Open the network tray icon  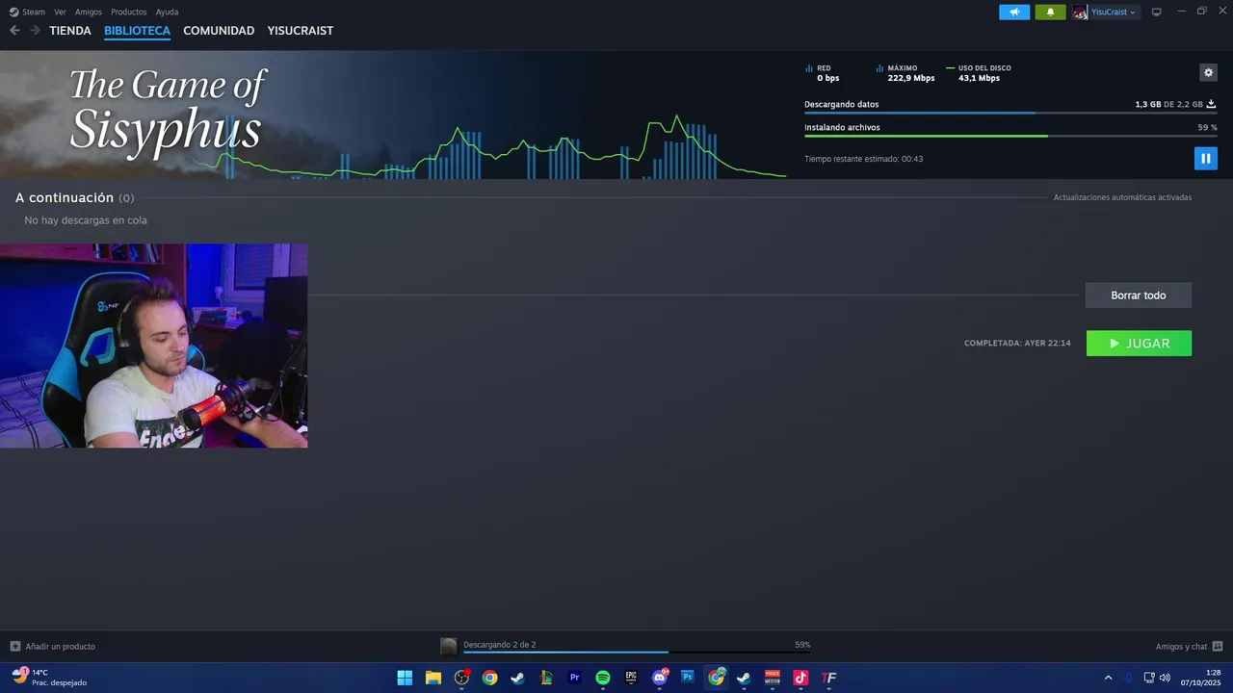(x=1149, y=678)
